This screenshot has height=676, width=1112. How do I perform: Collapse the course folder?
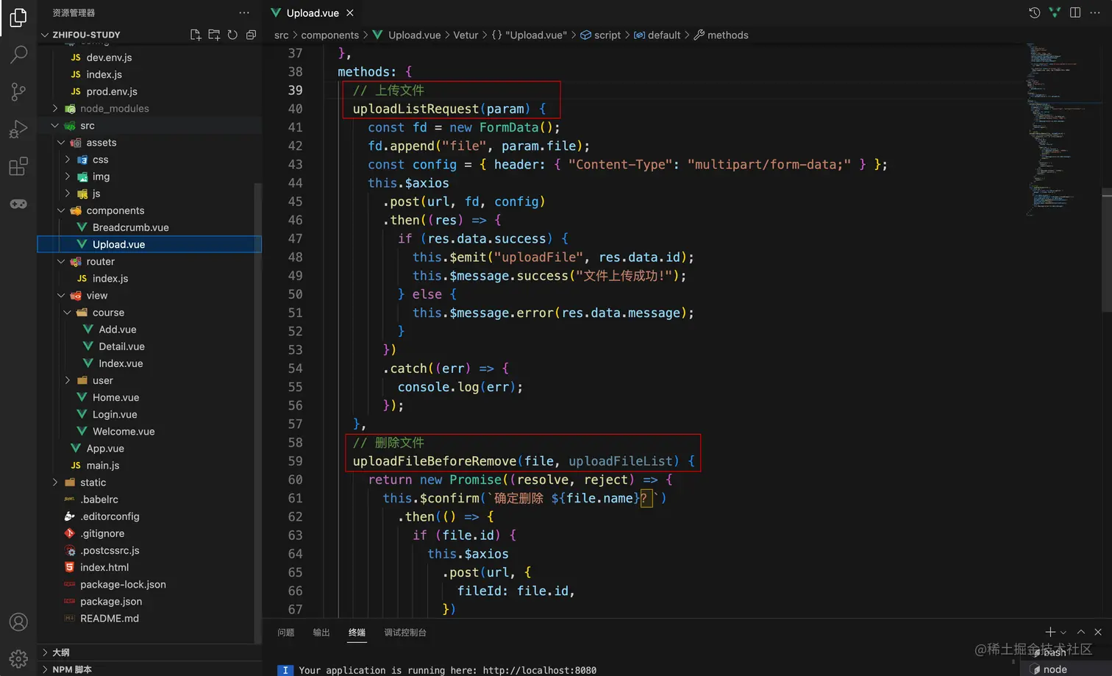[x=68, y=313]
